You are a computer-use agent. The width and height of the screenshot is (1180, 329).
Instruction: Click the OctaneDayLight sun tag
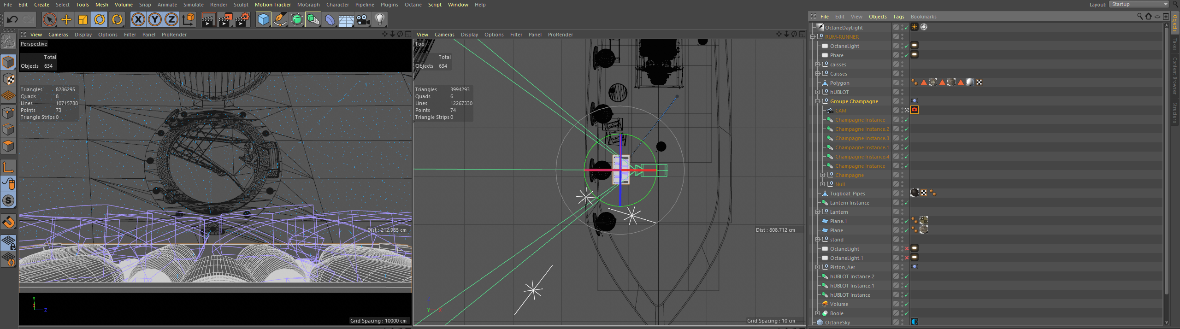pos(914,27)
